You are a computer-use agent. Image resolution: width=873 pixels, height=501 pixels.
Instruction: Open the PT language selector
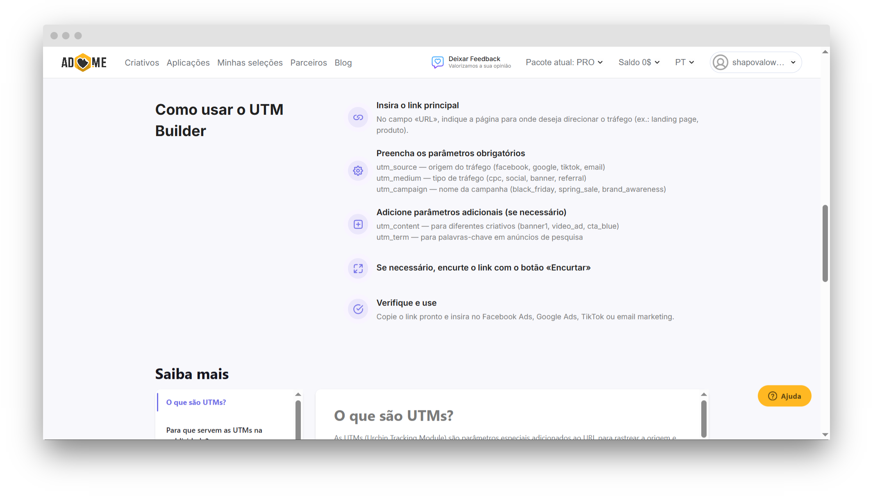(x=684, y=62)
